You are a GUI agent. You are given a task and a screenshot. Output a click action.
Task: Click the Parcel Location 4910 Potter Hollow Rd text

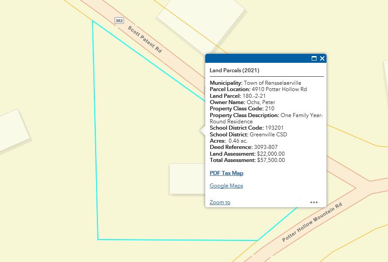pos(258,89)
